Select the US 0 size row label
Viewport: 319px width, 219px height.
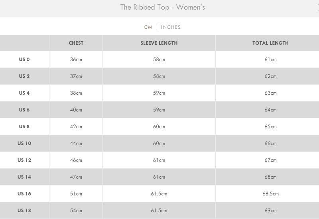(24, 60)
